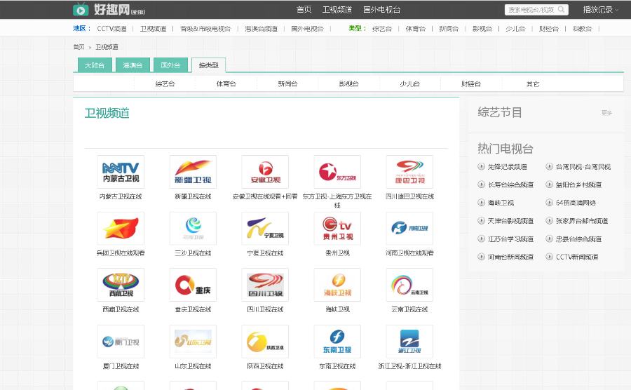Click 综艺台 in the 类型 row
This screenshot has height=390, width=631.
point(382,29)
